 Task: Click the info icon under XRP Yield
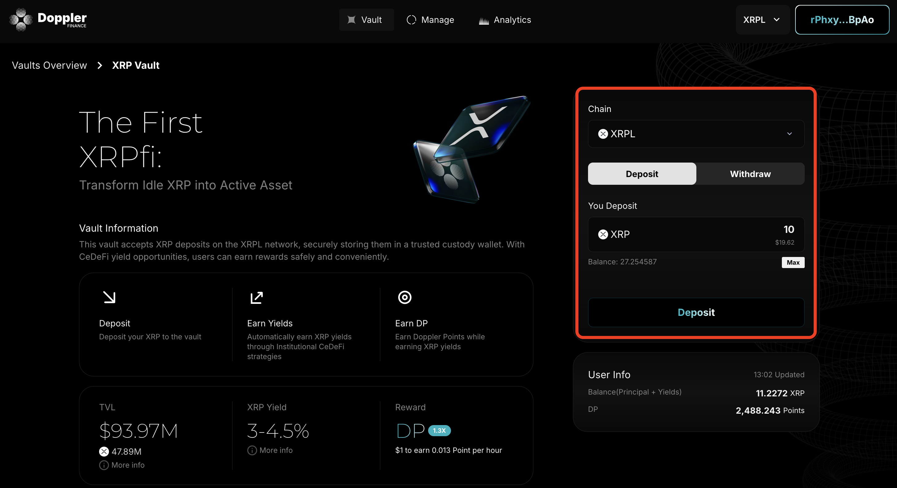[252, 450]
